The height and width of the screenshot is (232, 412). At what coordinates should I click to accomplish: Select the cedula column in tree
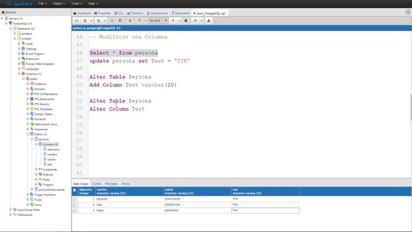point(51,159)
